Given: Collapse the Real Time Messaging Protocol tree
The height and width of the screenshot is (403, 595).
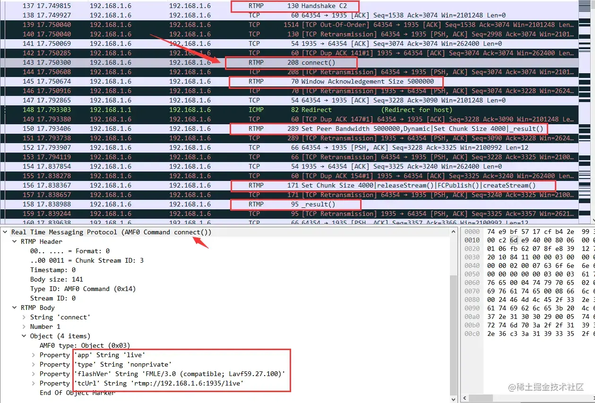Looking at the screenshot, I should point(5,232).
